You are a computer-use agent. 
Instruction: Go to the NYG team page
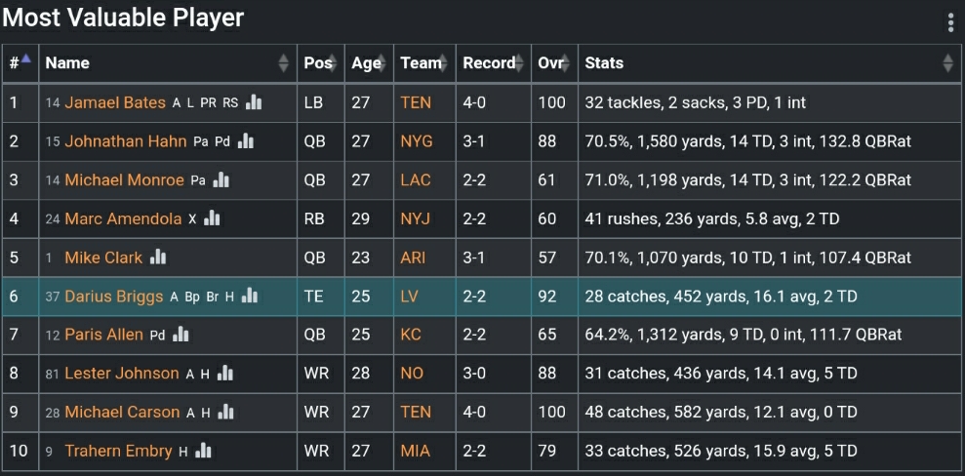(416, 141)
